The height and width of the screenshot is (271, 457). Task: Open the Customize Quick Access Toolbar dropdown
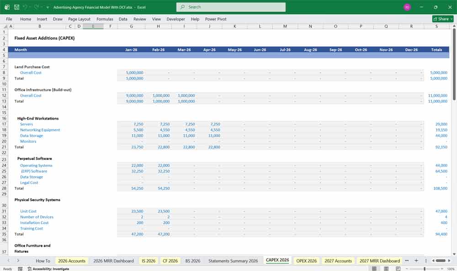(x=48, y=7)
